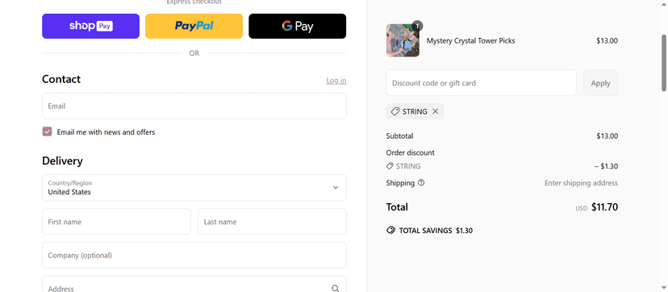Focus the Email input field
Screen dimensions: 668x292
coord(194,106)
